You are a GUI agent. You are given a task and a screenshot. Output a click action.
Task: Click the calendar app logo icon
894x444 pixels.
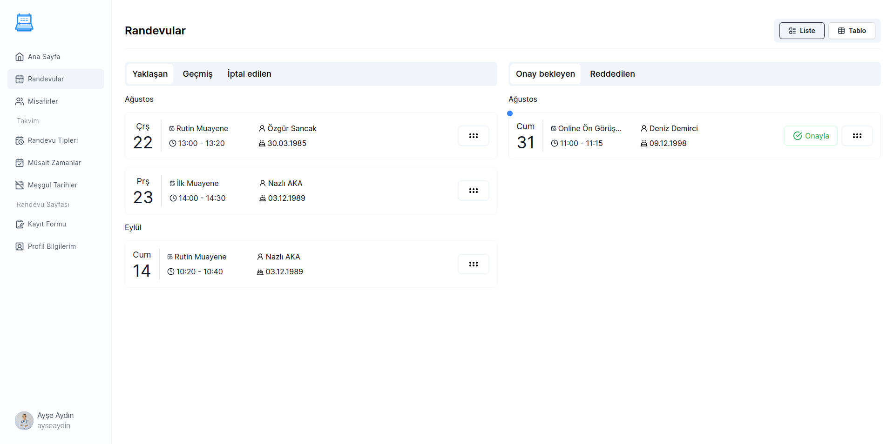[x=24, y=22]
